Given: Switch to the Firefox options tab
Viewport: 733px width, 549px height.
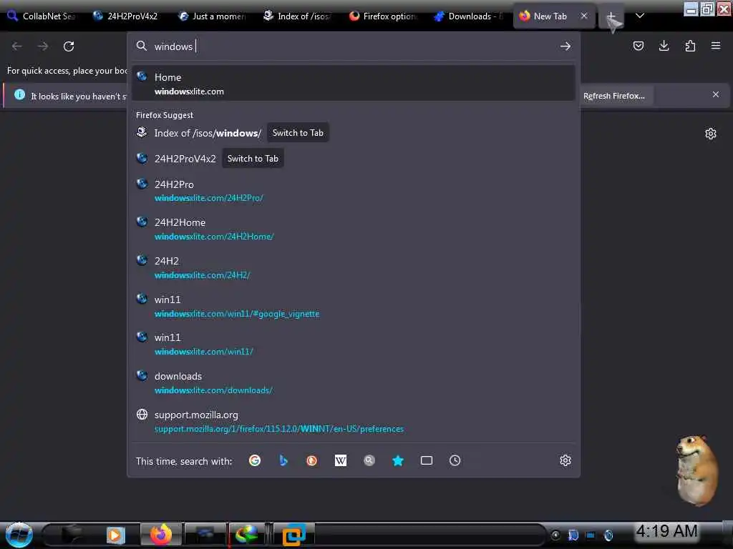Looking at the screenshot, I should coord(383,16).
